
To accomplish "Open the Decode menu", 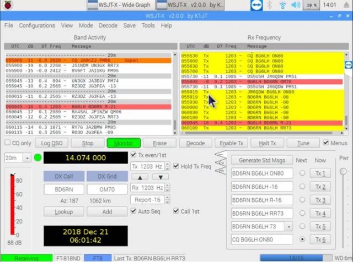I will tap(108, 26).
